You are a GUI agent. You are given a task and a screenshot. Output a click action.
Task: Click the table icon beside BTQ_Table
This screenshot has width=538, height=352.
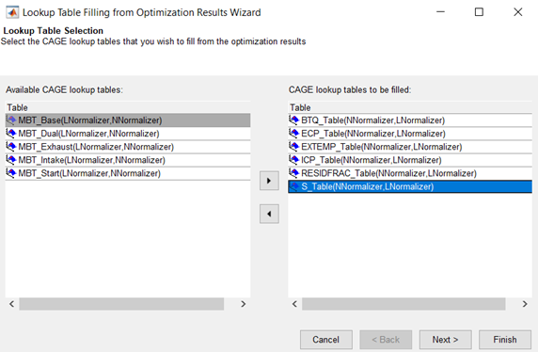[x=294, y=120]
